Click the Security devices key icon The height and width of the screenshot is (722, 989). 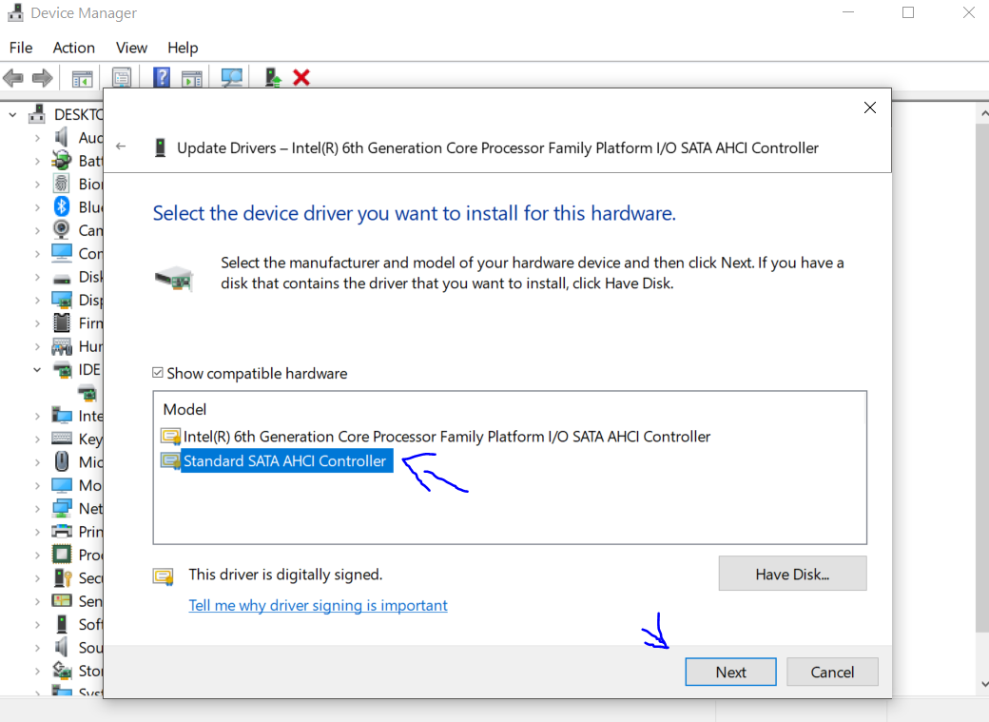coord(62,577)
